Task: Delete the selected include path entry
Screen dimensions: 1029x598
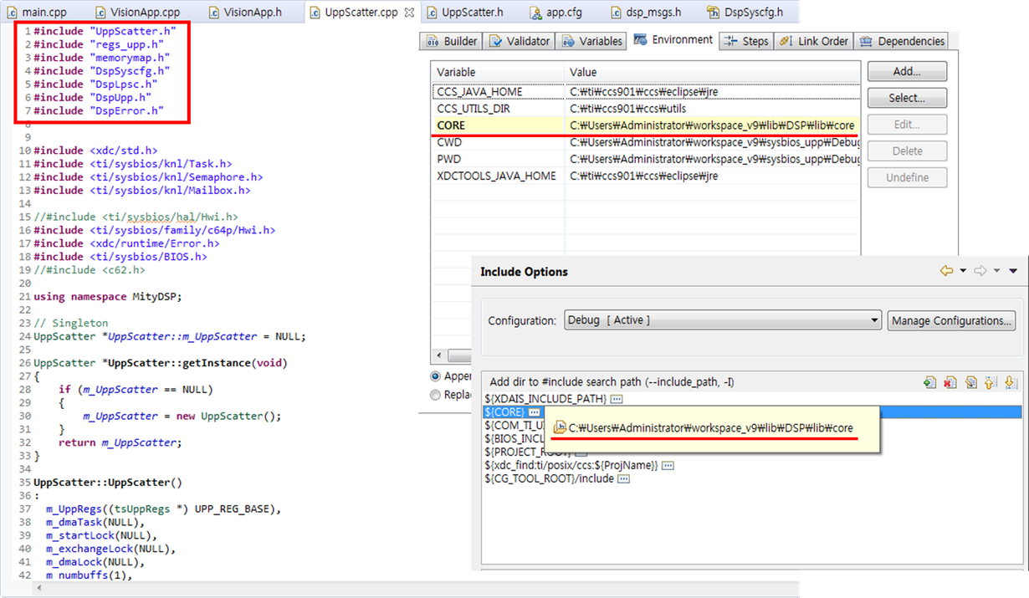Action: [950, 382]
